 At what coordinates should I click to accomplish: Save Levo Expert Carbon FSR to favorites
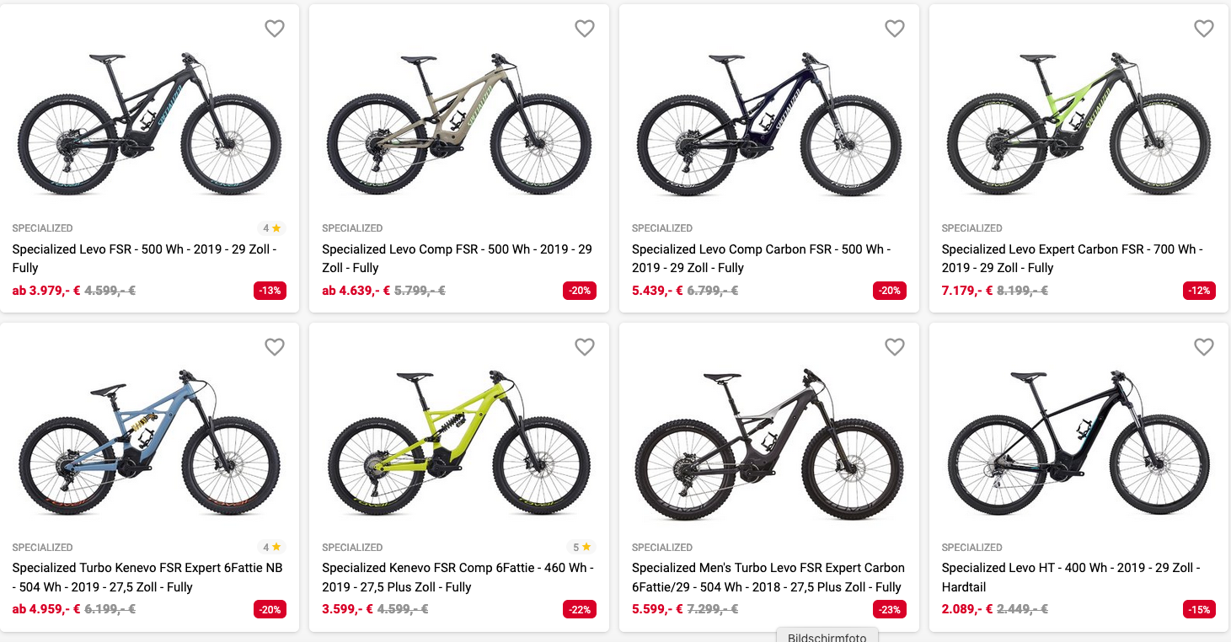[x=1204, y=29]
